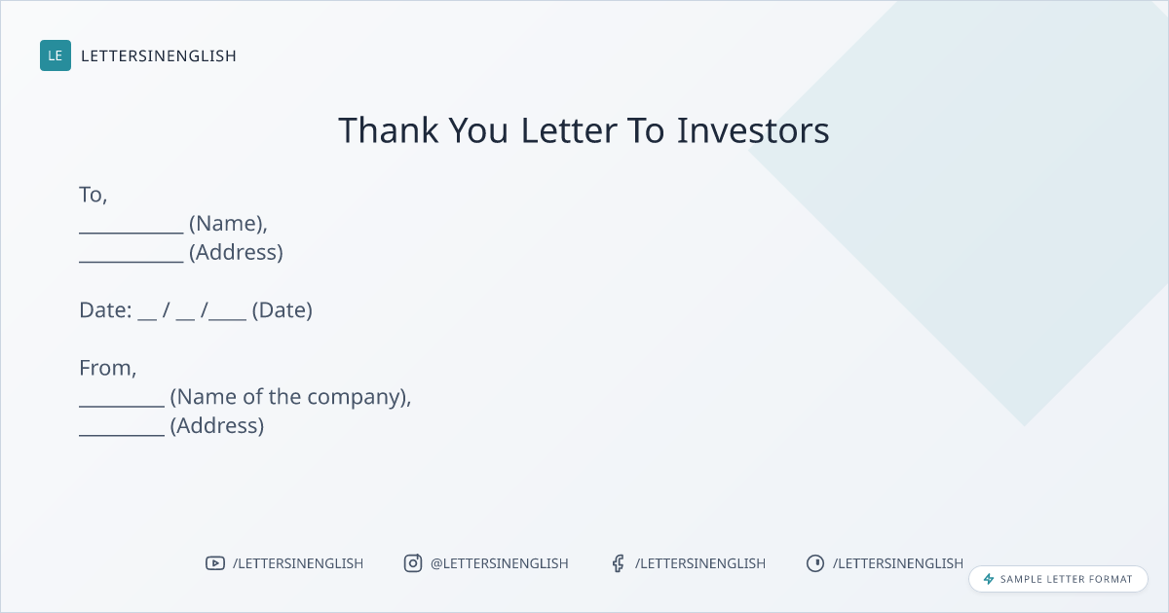The width and height of the screenshot is (1169, 613).
Task: Click the teal LE logo square
Action: (56, 55)
